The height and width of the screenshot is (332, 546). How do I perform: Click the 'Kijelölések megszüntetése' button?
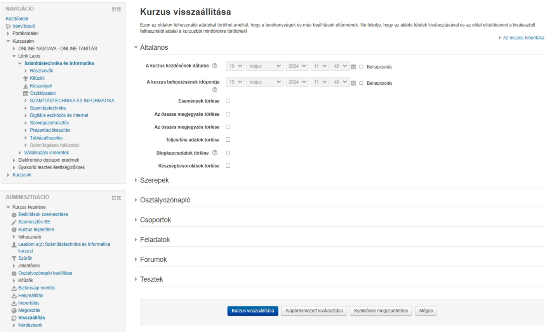[381, 311]
